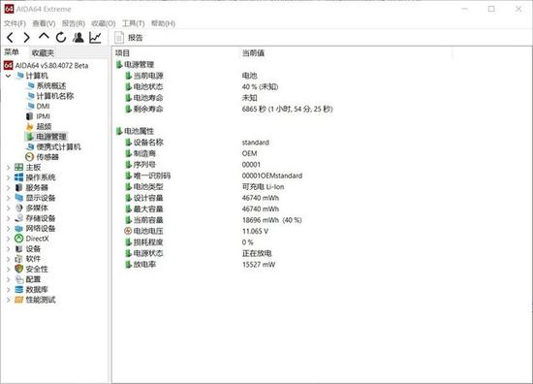Click the DirectX Xbox-style icon
The height and width of the screenshot is (384, 533).
point(19,239)
